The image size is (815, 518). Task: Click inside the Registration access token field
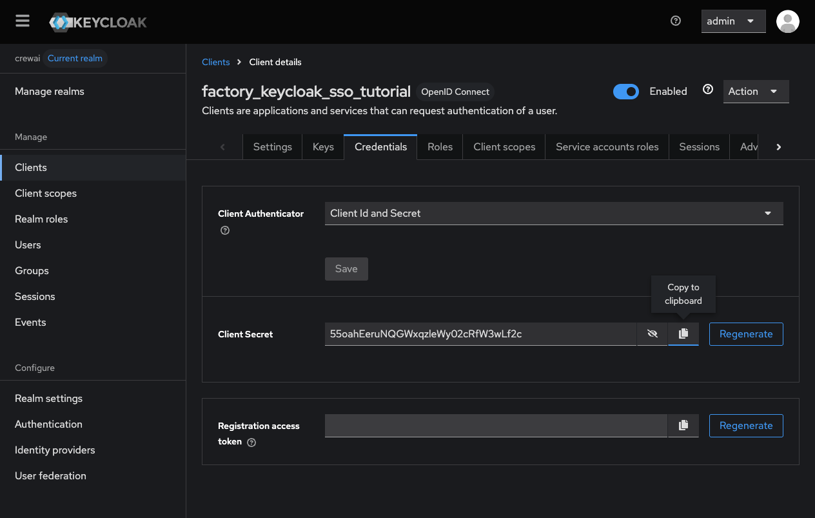(495, 425)
